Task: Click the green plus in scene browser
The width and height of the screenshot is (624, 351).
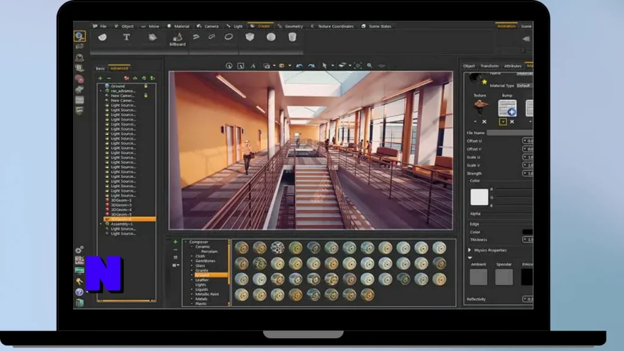Action: tap(101, 79)
